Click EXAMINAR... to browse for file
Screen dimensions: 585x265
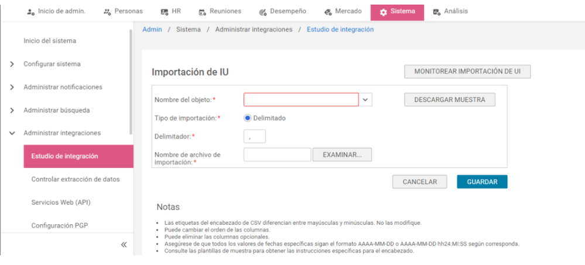pyautogui.click(x=342, y=155)
